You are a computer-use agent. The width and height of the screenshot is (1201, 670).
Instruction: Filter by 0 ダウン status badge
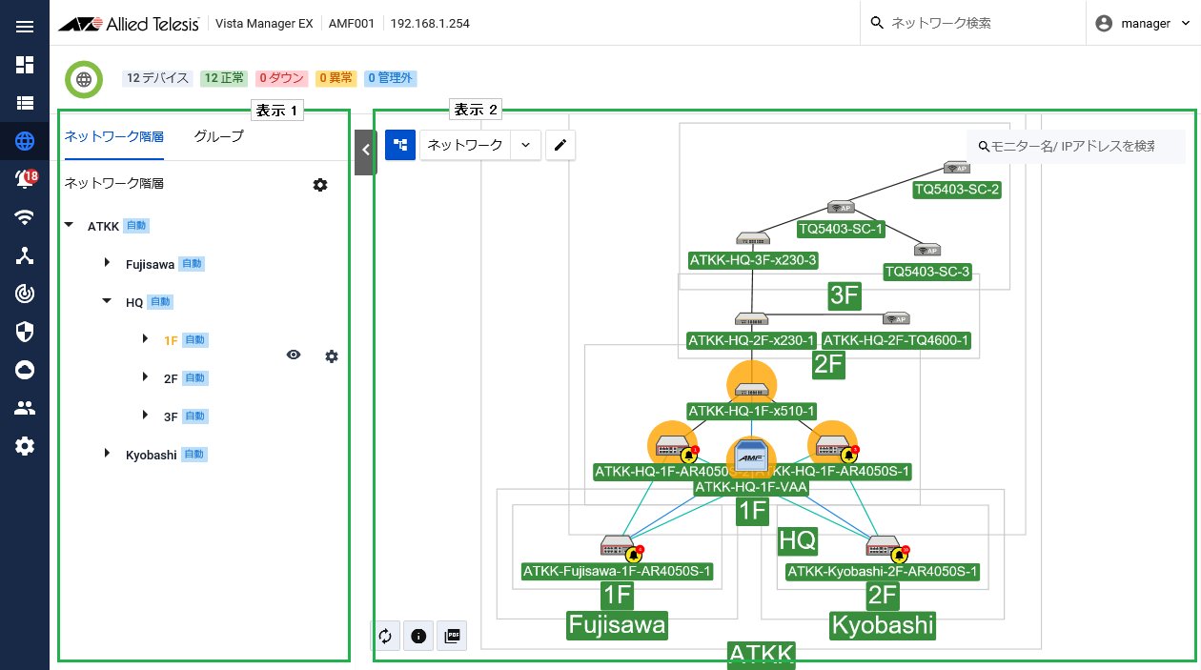[x=282, y=78]
